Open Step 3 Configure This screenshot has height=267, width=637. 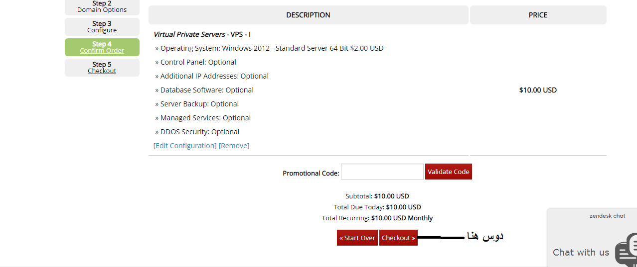click(x=102, y=27)
